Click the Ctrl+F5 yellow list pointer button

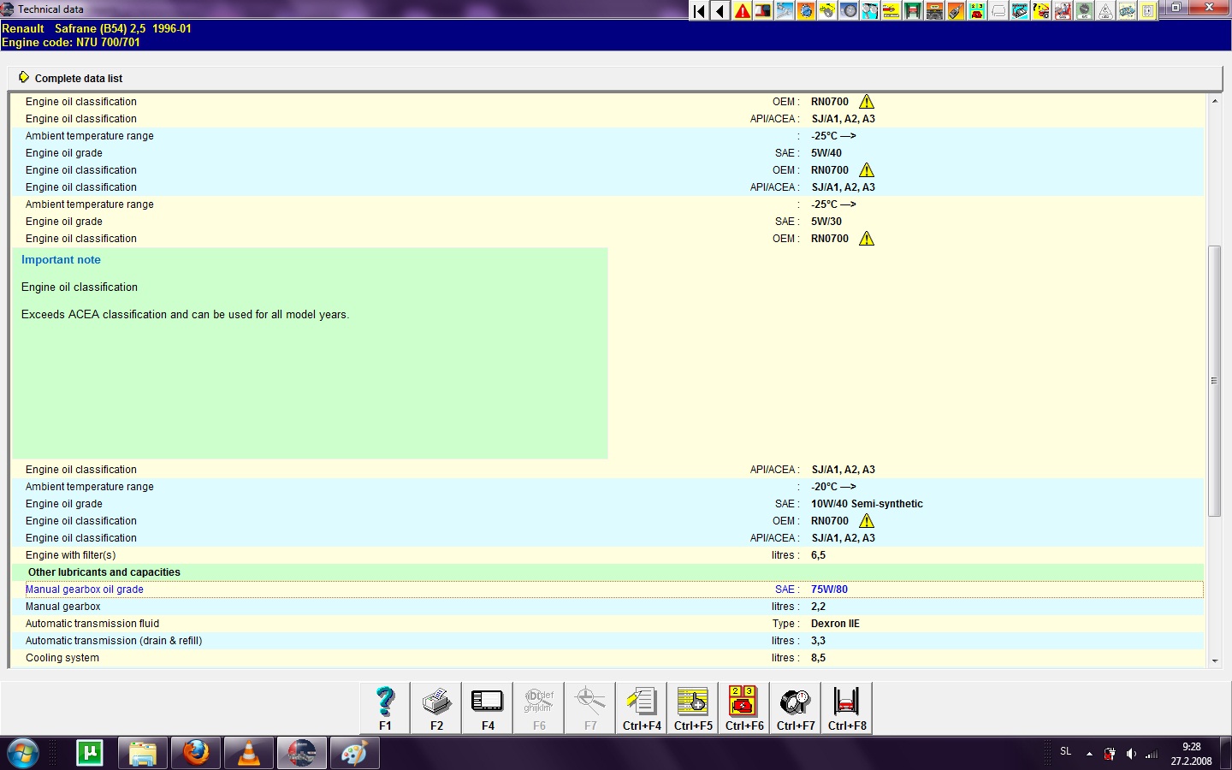(x=693, y=708)
